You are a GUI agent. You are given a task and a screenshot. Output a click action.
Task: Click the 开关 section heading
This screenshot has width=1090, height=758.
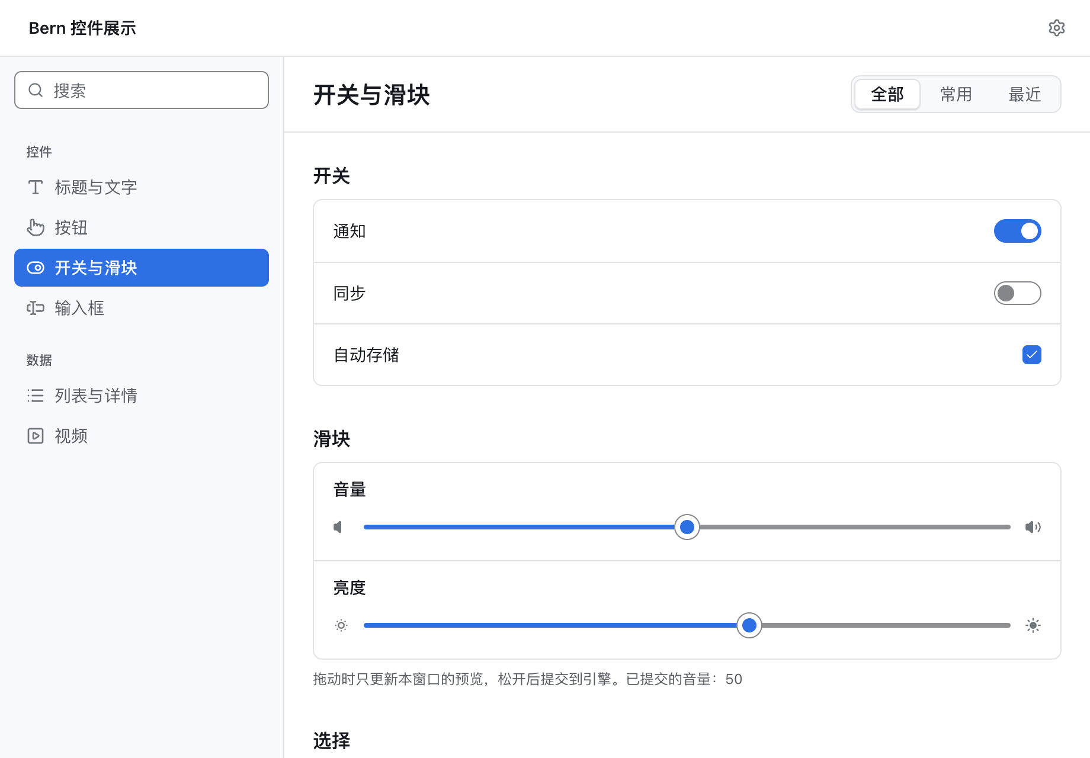click(x=332, y=176)
